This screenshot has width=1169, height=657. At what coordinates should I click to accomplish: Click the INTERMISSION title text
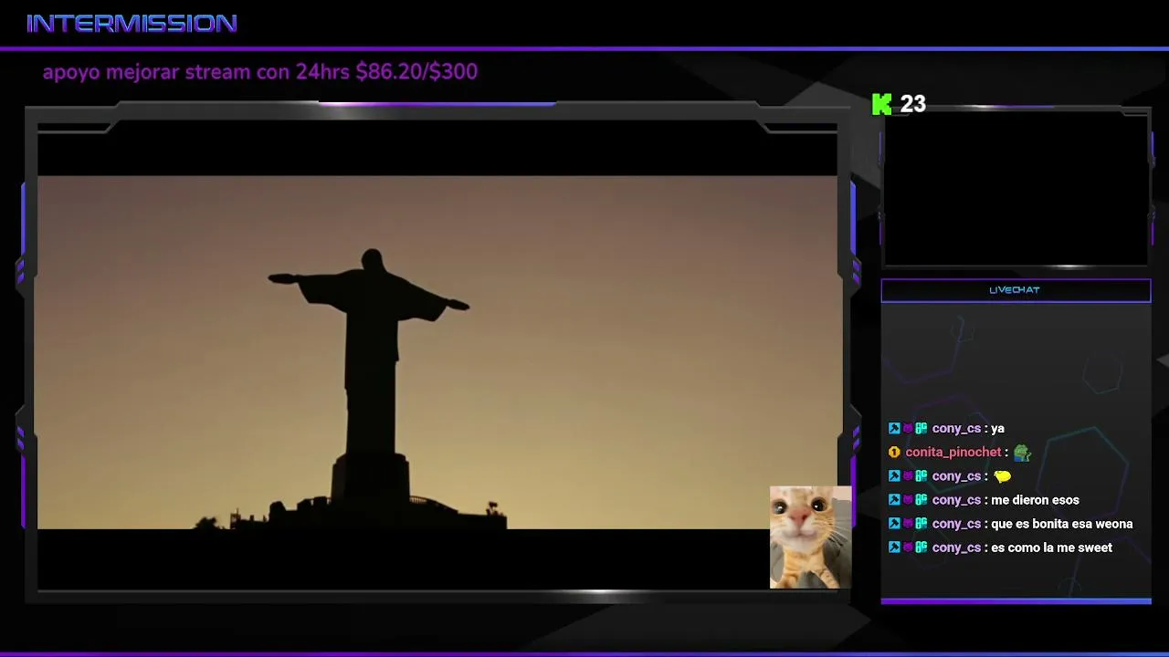point(132,24)
